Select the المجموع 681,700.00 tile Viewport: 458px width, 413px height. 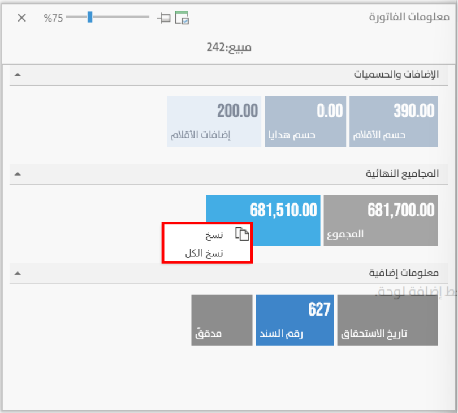tap(381, 220)
